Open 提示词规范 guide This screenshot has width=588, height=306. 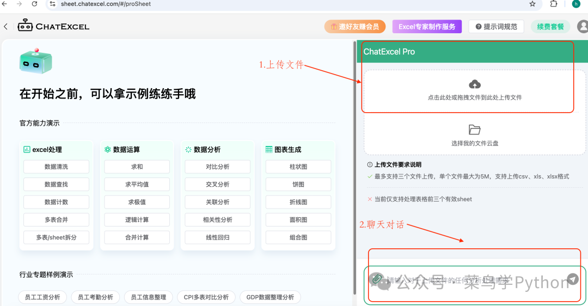tap(496, 27)
